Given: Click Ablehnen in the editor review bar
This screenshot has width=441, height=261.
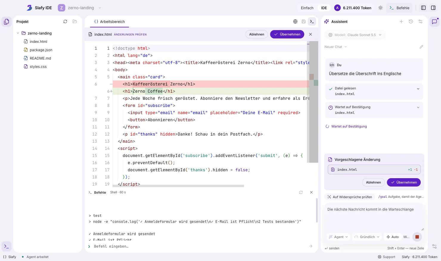Looking at the screenshot, I should [x=257, y=34].
